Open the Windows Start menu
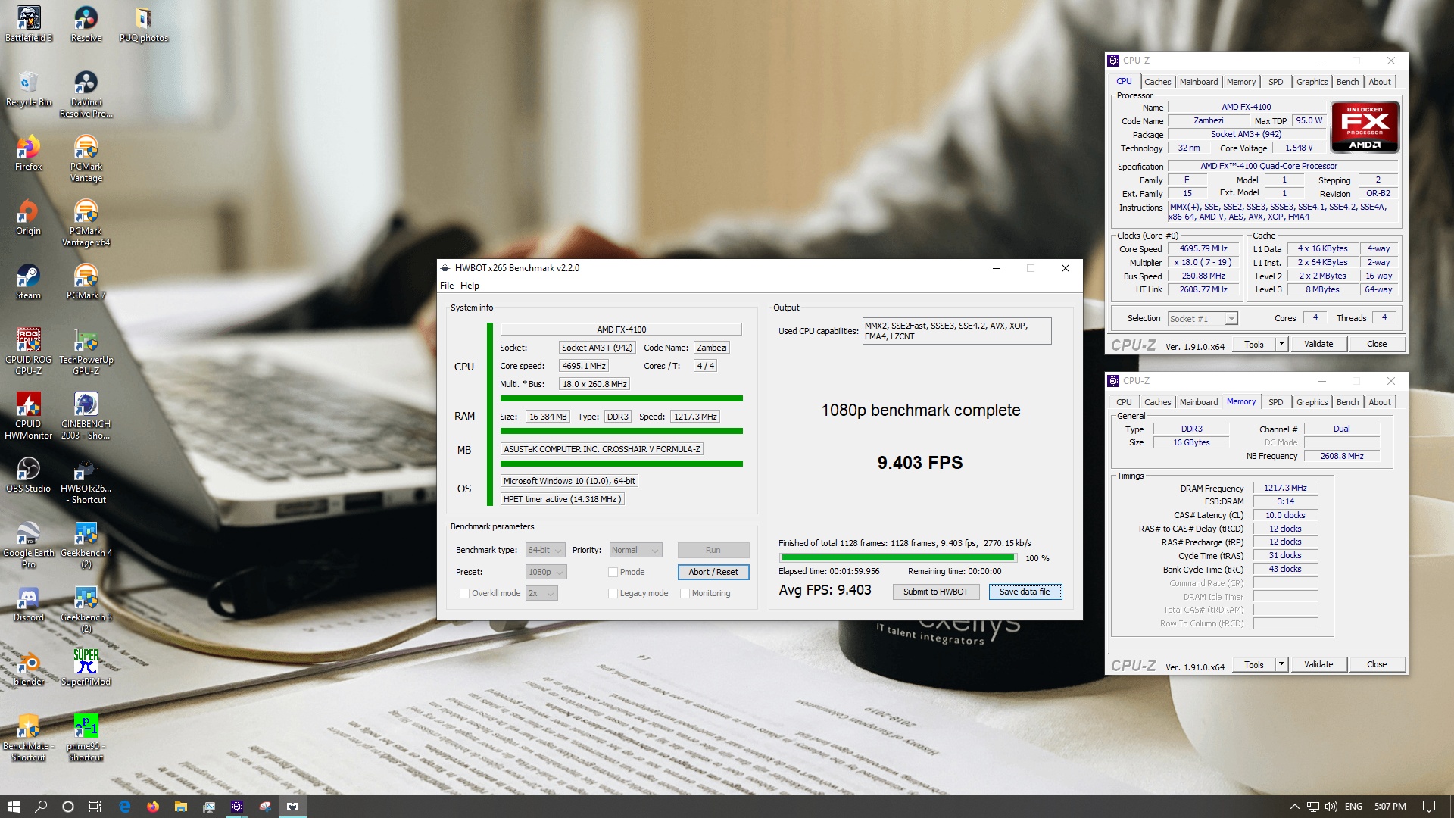 click(13, 807)
